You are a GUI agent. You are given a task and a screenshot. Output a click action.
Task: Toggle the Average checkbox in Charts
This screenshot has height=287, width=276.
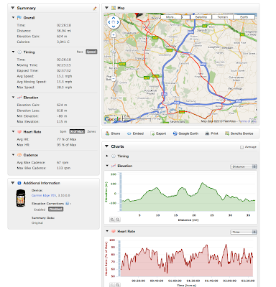click(x=241, y=147)
